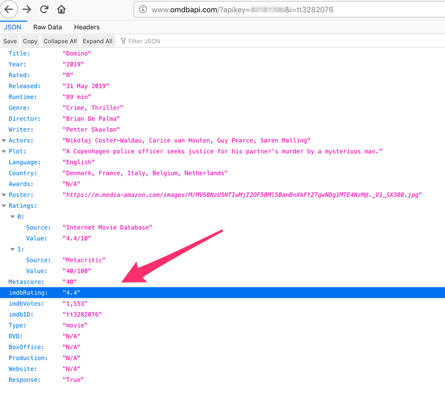Click the Awards value "N/A"

click(71, 184)
